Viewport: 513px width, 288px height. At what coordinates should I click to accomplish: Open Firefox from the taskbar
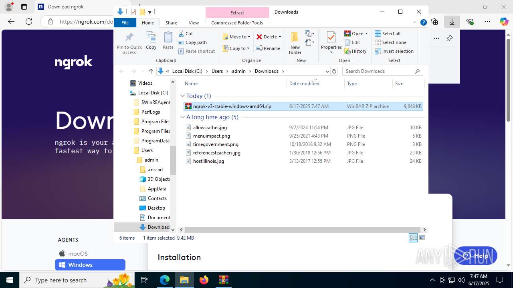coord(204,280)
